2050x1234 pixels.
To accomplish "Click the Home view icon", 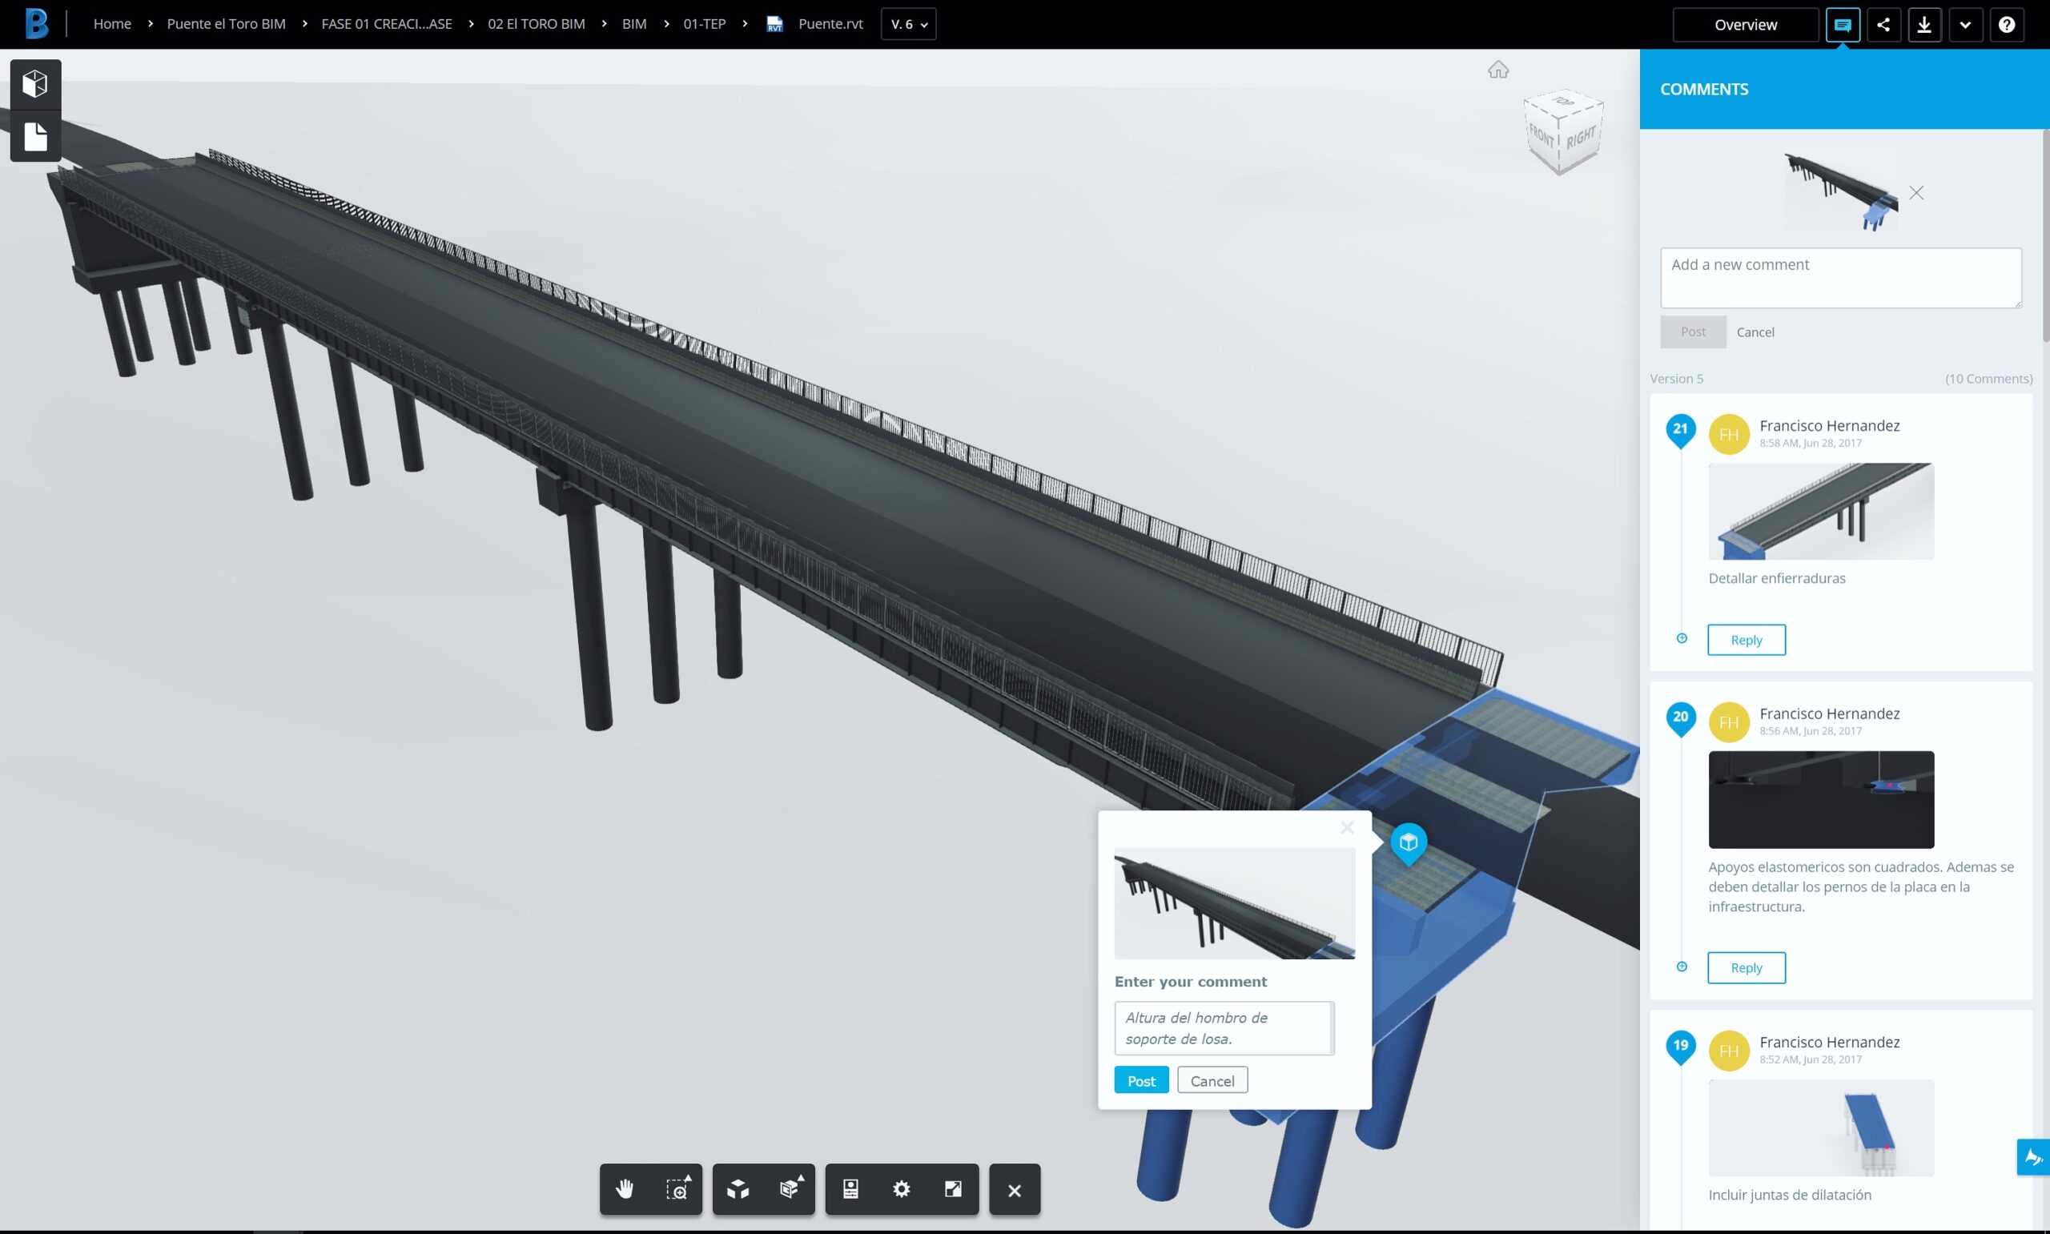I will 1498,70.
